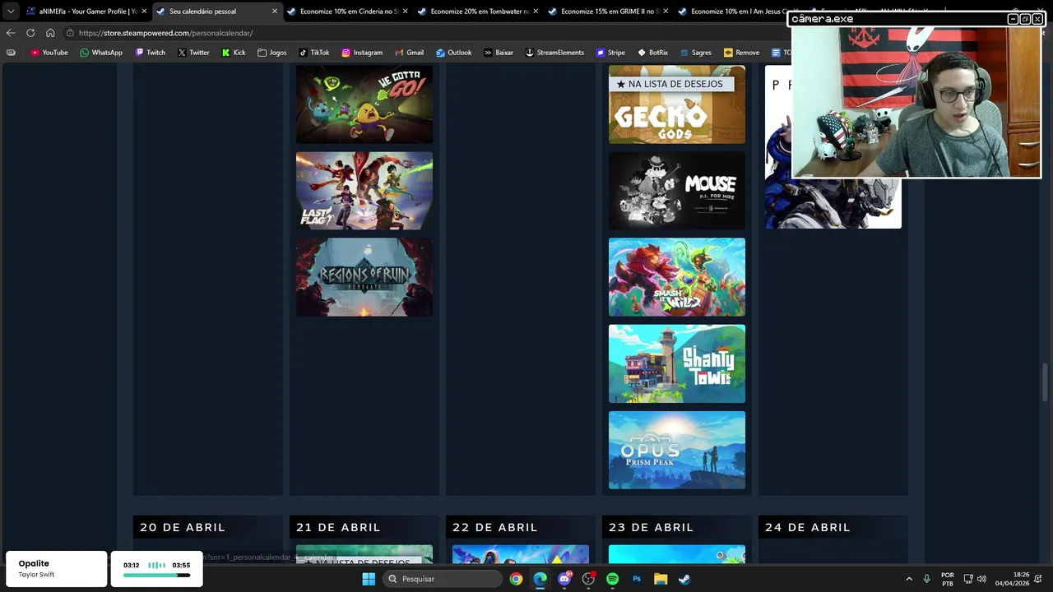Open Google Chrome from the taskbar
This screenshot has width=1053, height=592.
(x=516, y=579)
